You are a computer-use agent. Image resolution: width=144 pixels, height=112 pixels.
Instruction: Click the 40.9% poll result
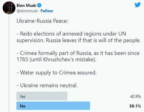pos(136,96)
